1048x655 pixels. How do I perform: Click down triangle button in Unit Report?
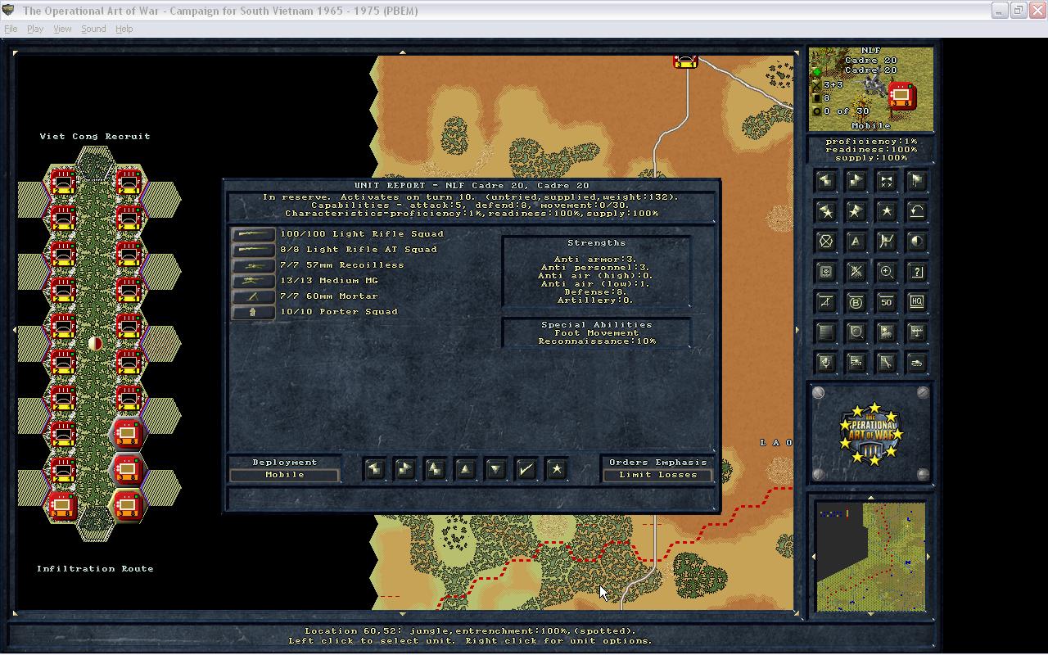coord(495,469)
